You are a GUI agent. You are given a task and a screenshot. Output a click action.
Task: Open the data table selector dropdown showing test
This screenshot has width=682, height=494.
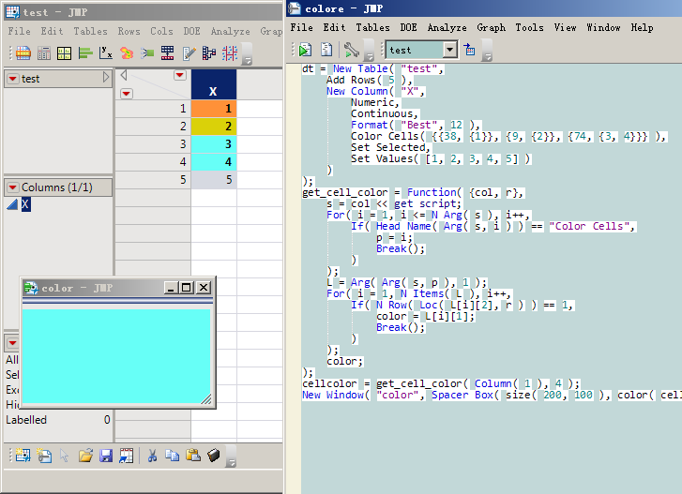click(449, 50)
